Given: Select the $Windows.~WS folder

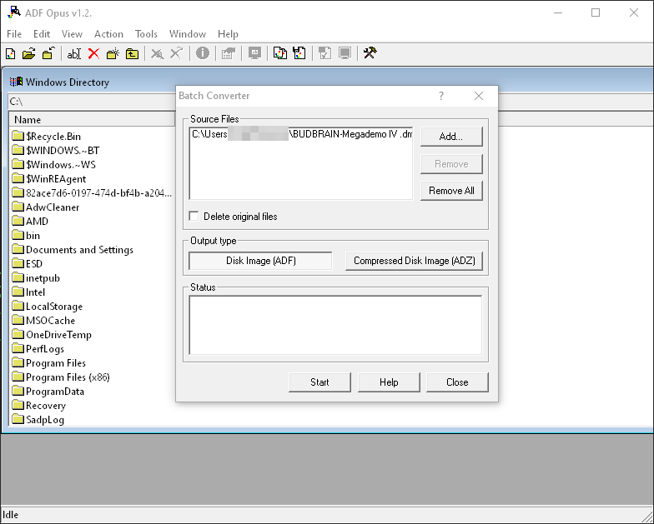Looking at the screenshot, I should (53, 165).
